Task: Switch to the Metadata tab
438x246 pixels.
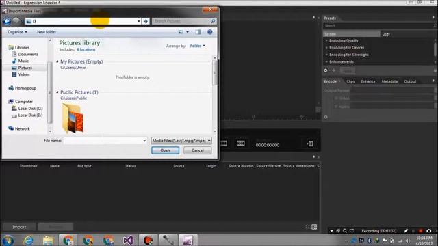Action: coord(389,81)
